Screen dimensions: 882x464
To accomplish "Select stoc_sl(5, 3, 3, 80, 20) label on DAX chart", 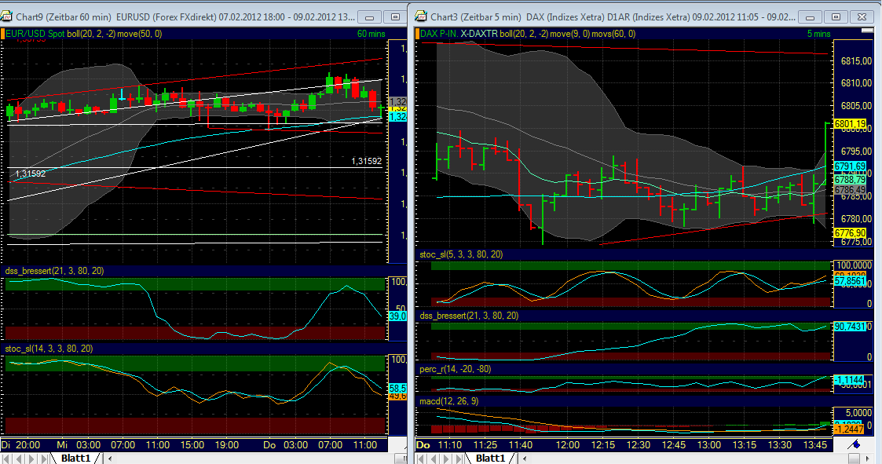I will point(463,254).
